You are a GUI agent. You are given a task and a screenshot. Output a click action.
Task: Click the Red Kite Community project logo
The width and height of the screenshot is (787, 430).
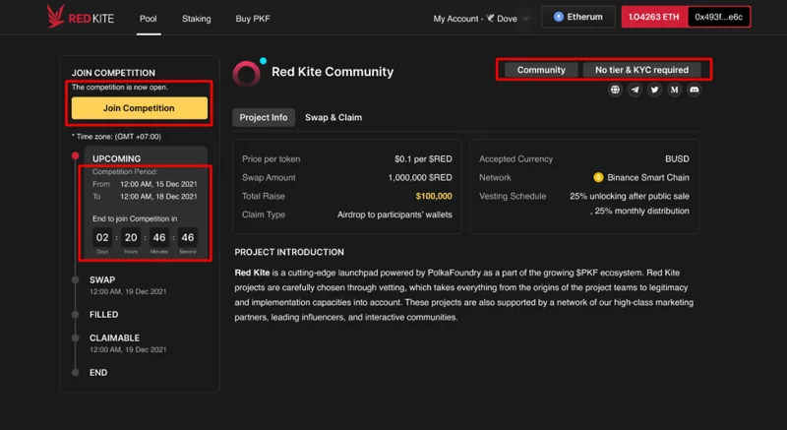point(248,73)
